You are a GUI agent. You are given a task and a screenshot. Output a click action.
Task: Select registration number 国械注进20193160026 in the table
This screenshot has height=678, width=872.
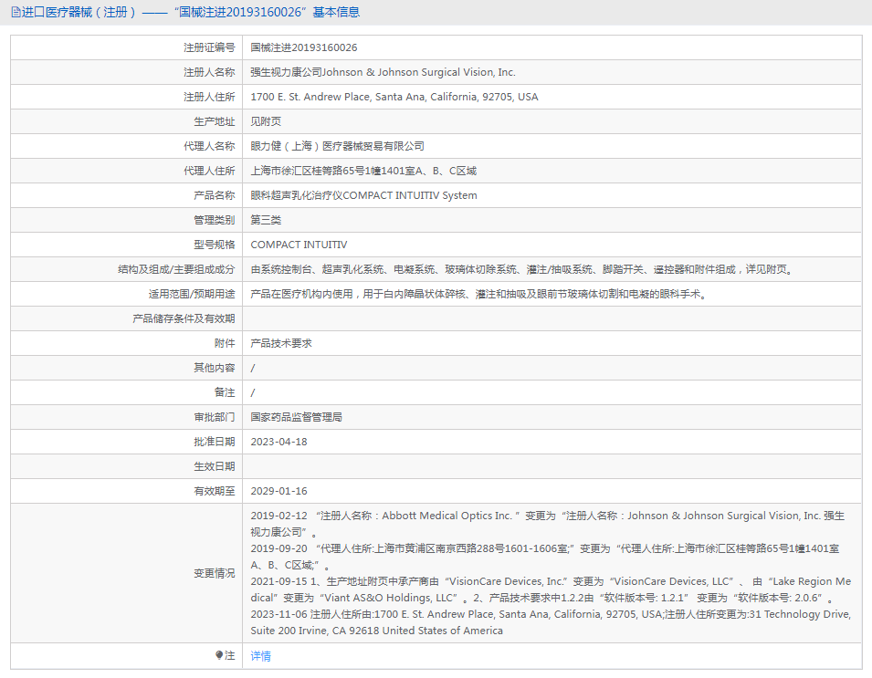[304, 47]
